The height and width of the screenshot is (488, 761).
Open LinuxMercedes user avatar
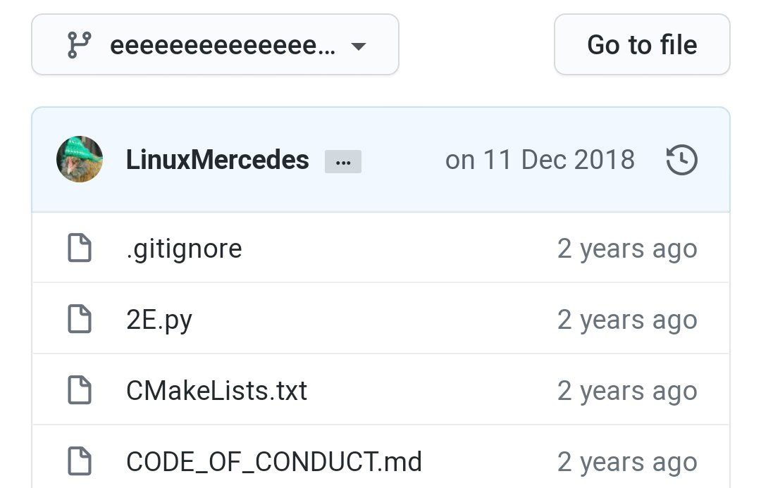point(80,159)
